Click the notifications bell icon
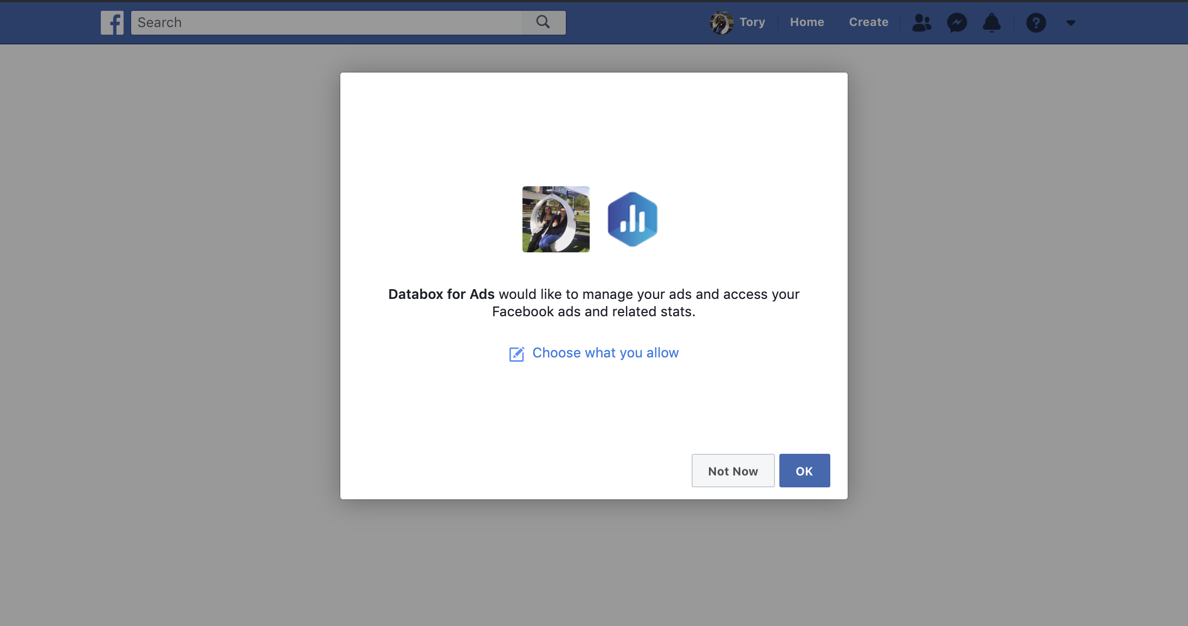The width and height of the screenshot is (1188, 626). [992, 22]
